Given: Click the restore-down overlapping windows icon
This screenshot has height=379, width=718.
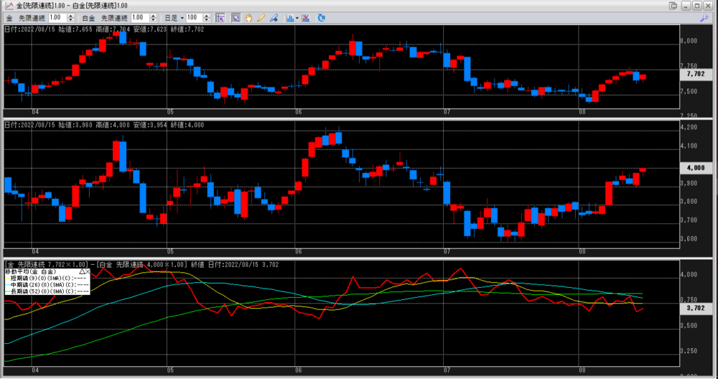Looking at the screenshot, I should click(x=673, y=6).
